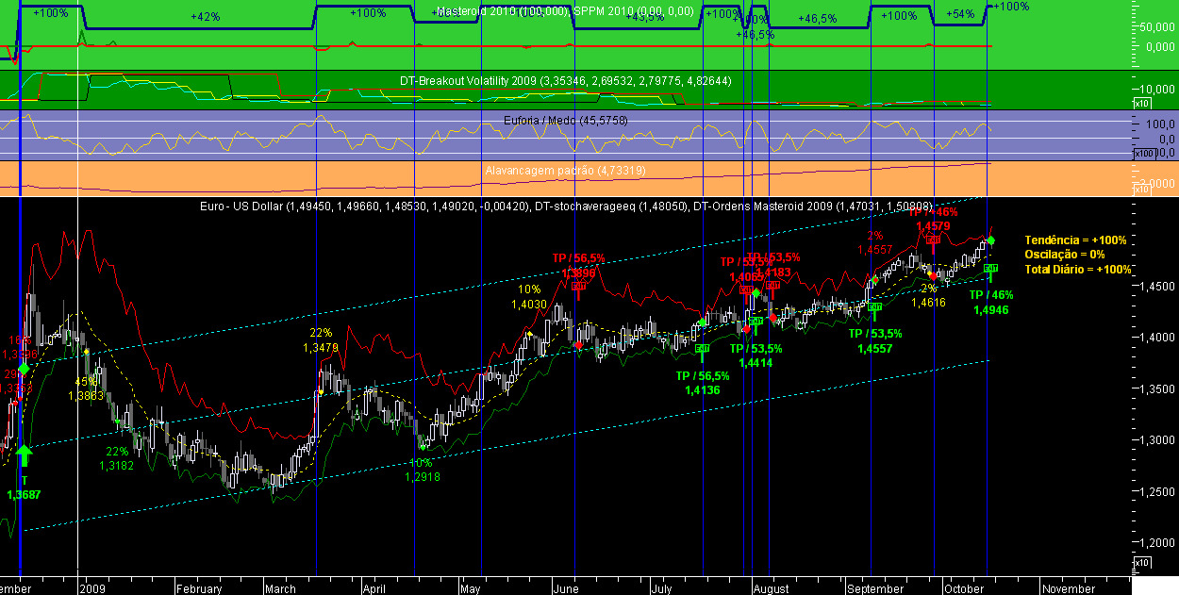Click the +46,5% label in the top pane

coord(817,19)
